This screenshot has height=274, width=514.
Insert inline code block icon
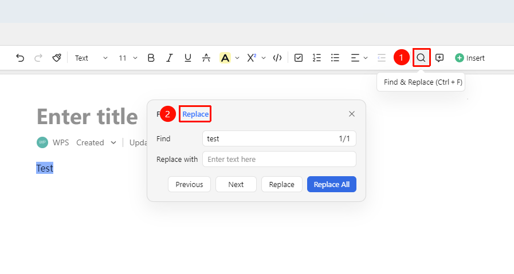277,58
